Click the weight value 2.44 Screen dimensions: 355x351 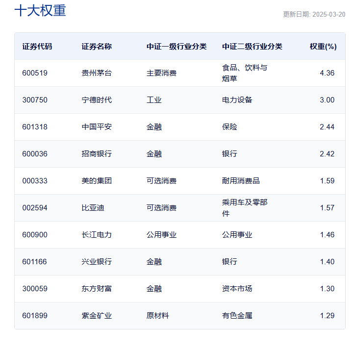(x=327, y=127)
